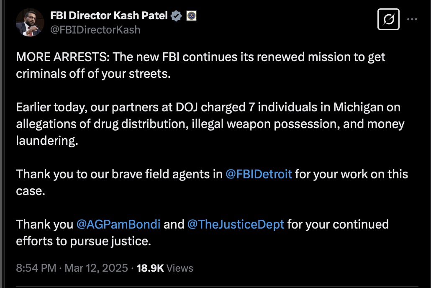Click the 8:54 PM timestamp
Screen dimensions: 431x288
point(36,268)
